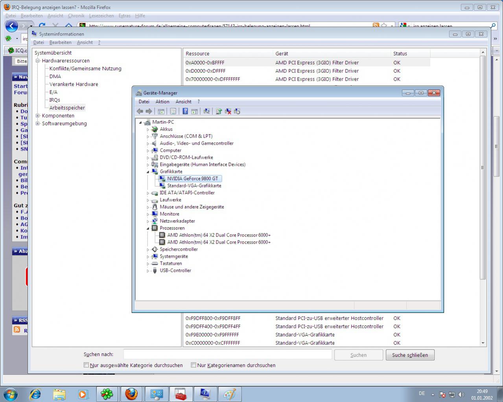This screenshot has height=402, width=503.
Task: Expand the Laufwerke category
Action: point(148,200)
